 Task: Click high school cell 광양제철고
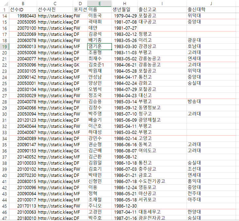tap(162, 120)
